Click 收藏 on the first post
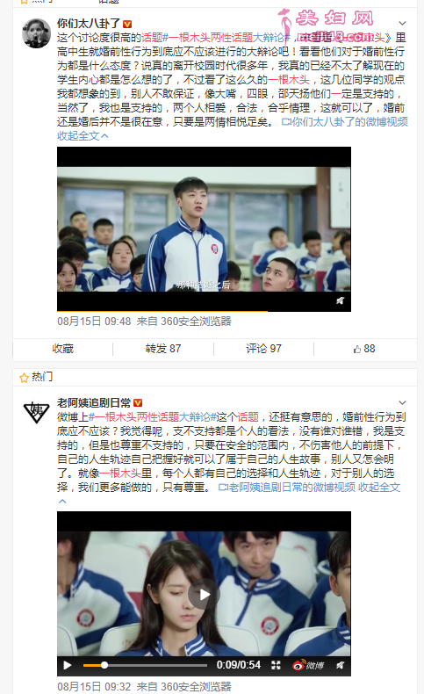The height and width of the screenshot is (694, 424). pos(63,349)
